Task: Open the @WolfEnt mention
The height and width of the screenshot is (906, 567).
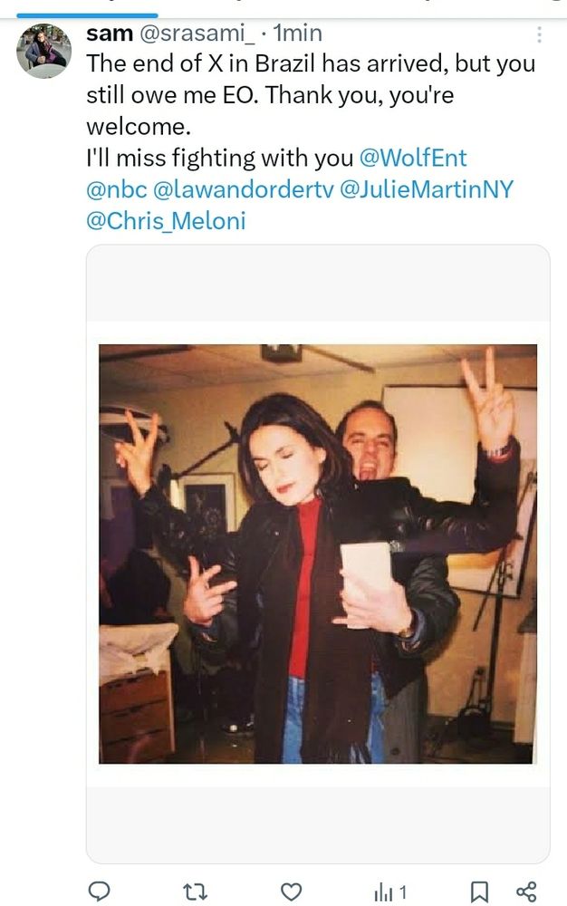Action: [x=413, y=158]
